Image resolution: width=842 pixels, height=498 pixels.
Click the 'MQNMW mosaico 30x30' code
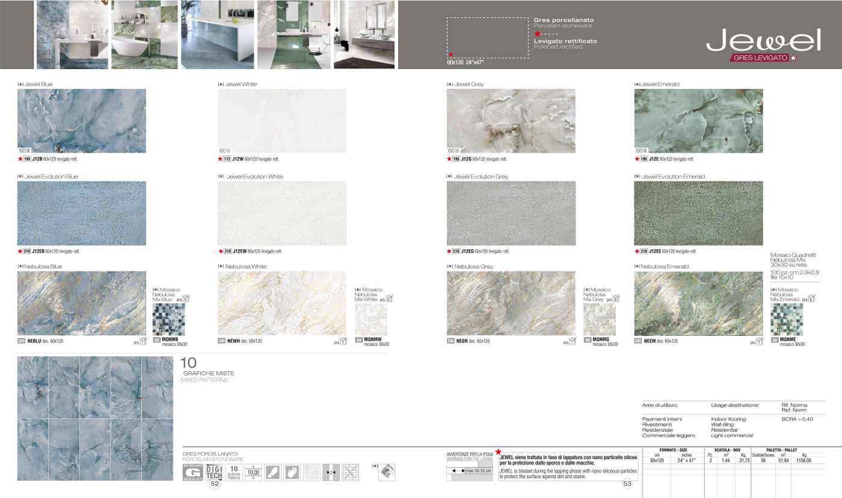point(376,342)
